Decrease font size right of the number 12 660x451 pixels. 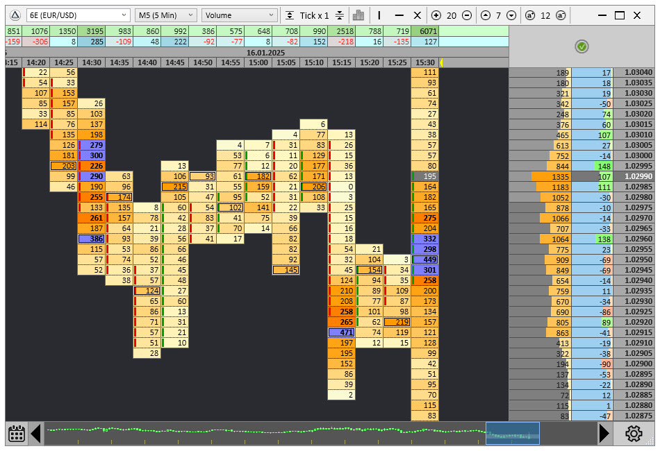(x=561, y=15)
